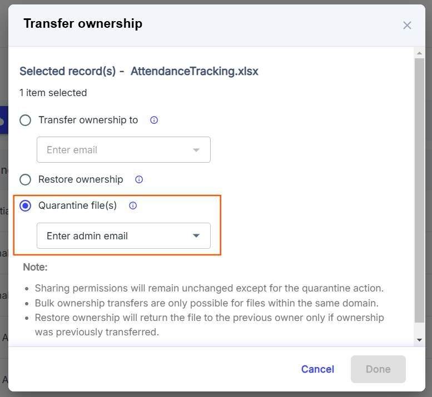Expand the Enter admin email dropdown arrow
This screenshot has height=397, width=432.
pos(196,236)
